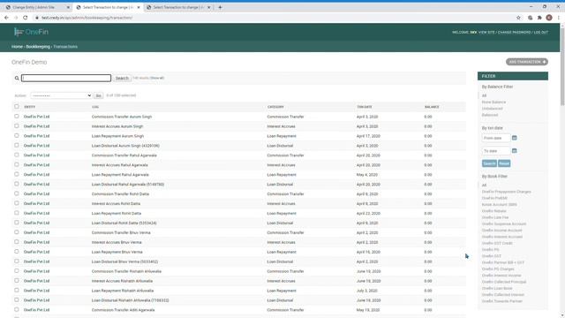This screenshot has height=318, width=565.
Task: Sort by the Entity column header
Action: (x=29, y=107)
